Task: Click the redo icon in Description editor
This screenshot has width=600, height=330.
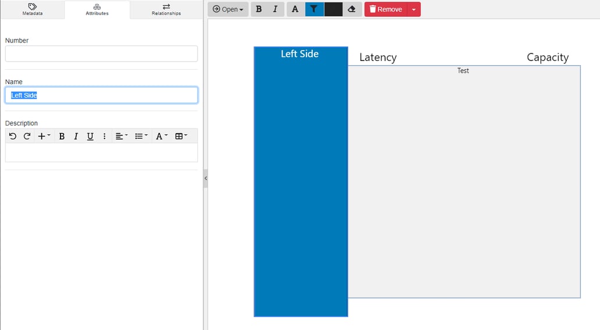Action: click(x=27, y=136)
